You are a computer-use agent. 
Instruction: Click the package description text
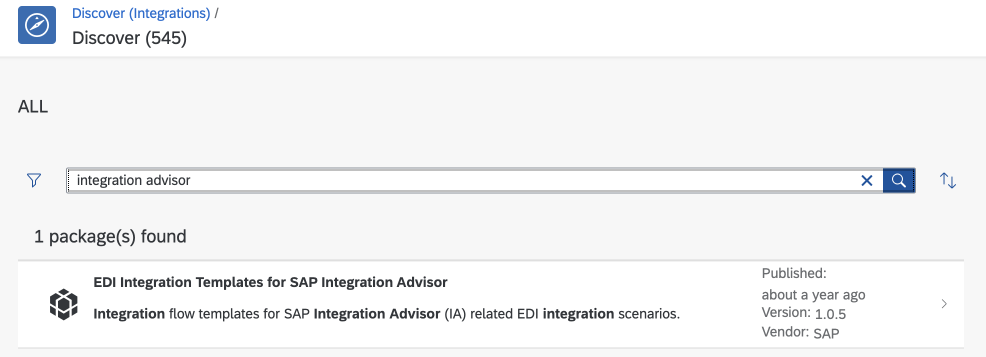click(386, 313)
